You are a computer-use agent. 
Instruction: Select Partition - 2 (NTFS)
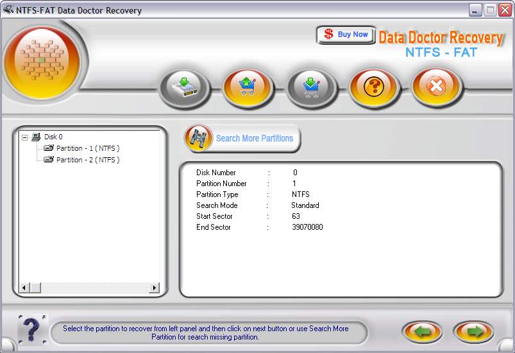88,160
